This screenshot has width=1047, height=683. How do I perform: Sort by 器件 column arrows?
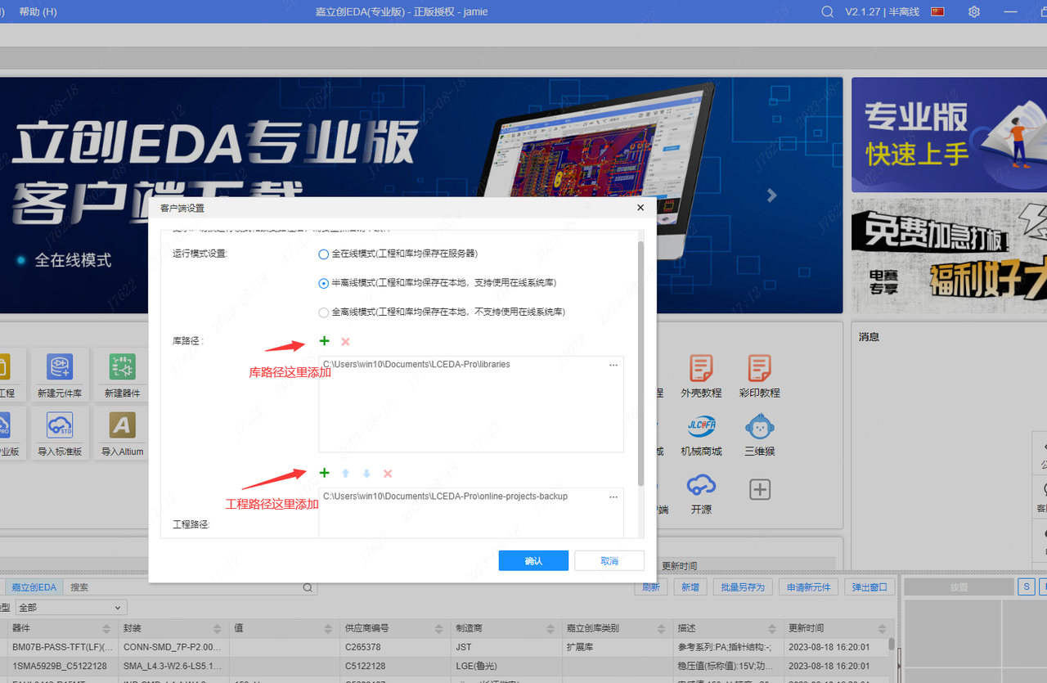pyautogui.click(x=106, y=628)
